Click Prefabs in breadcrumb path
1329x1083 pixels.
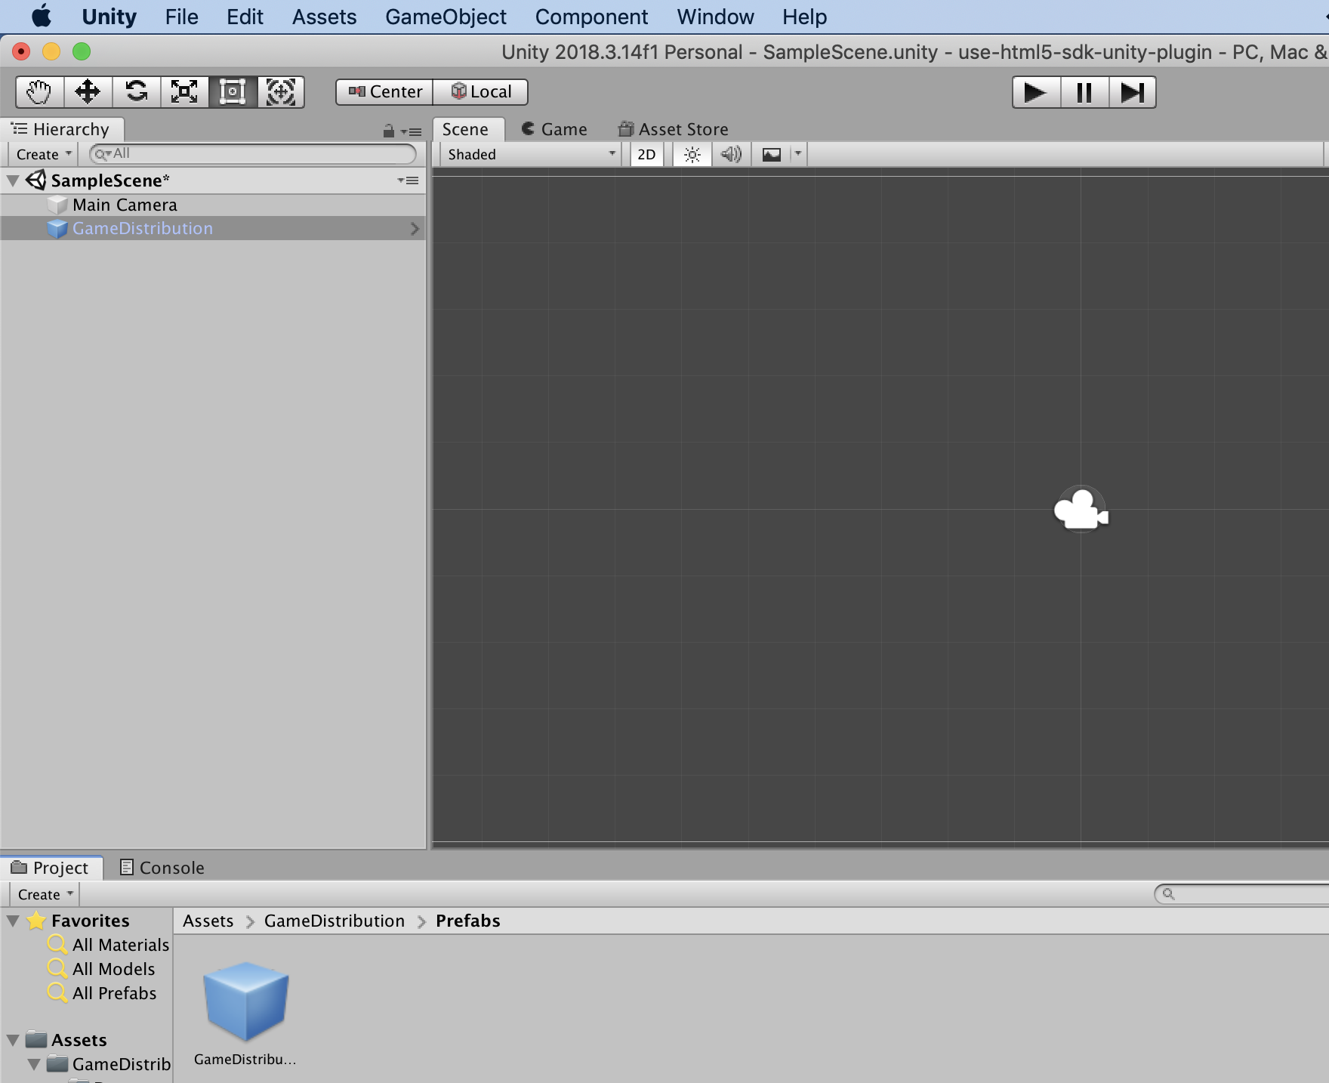tap(468, 921)
